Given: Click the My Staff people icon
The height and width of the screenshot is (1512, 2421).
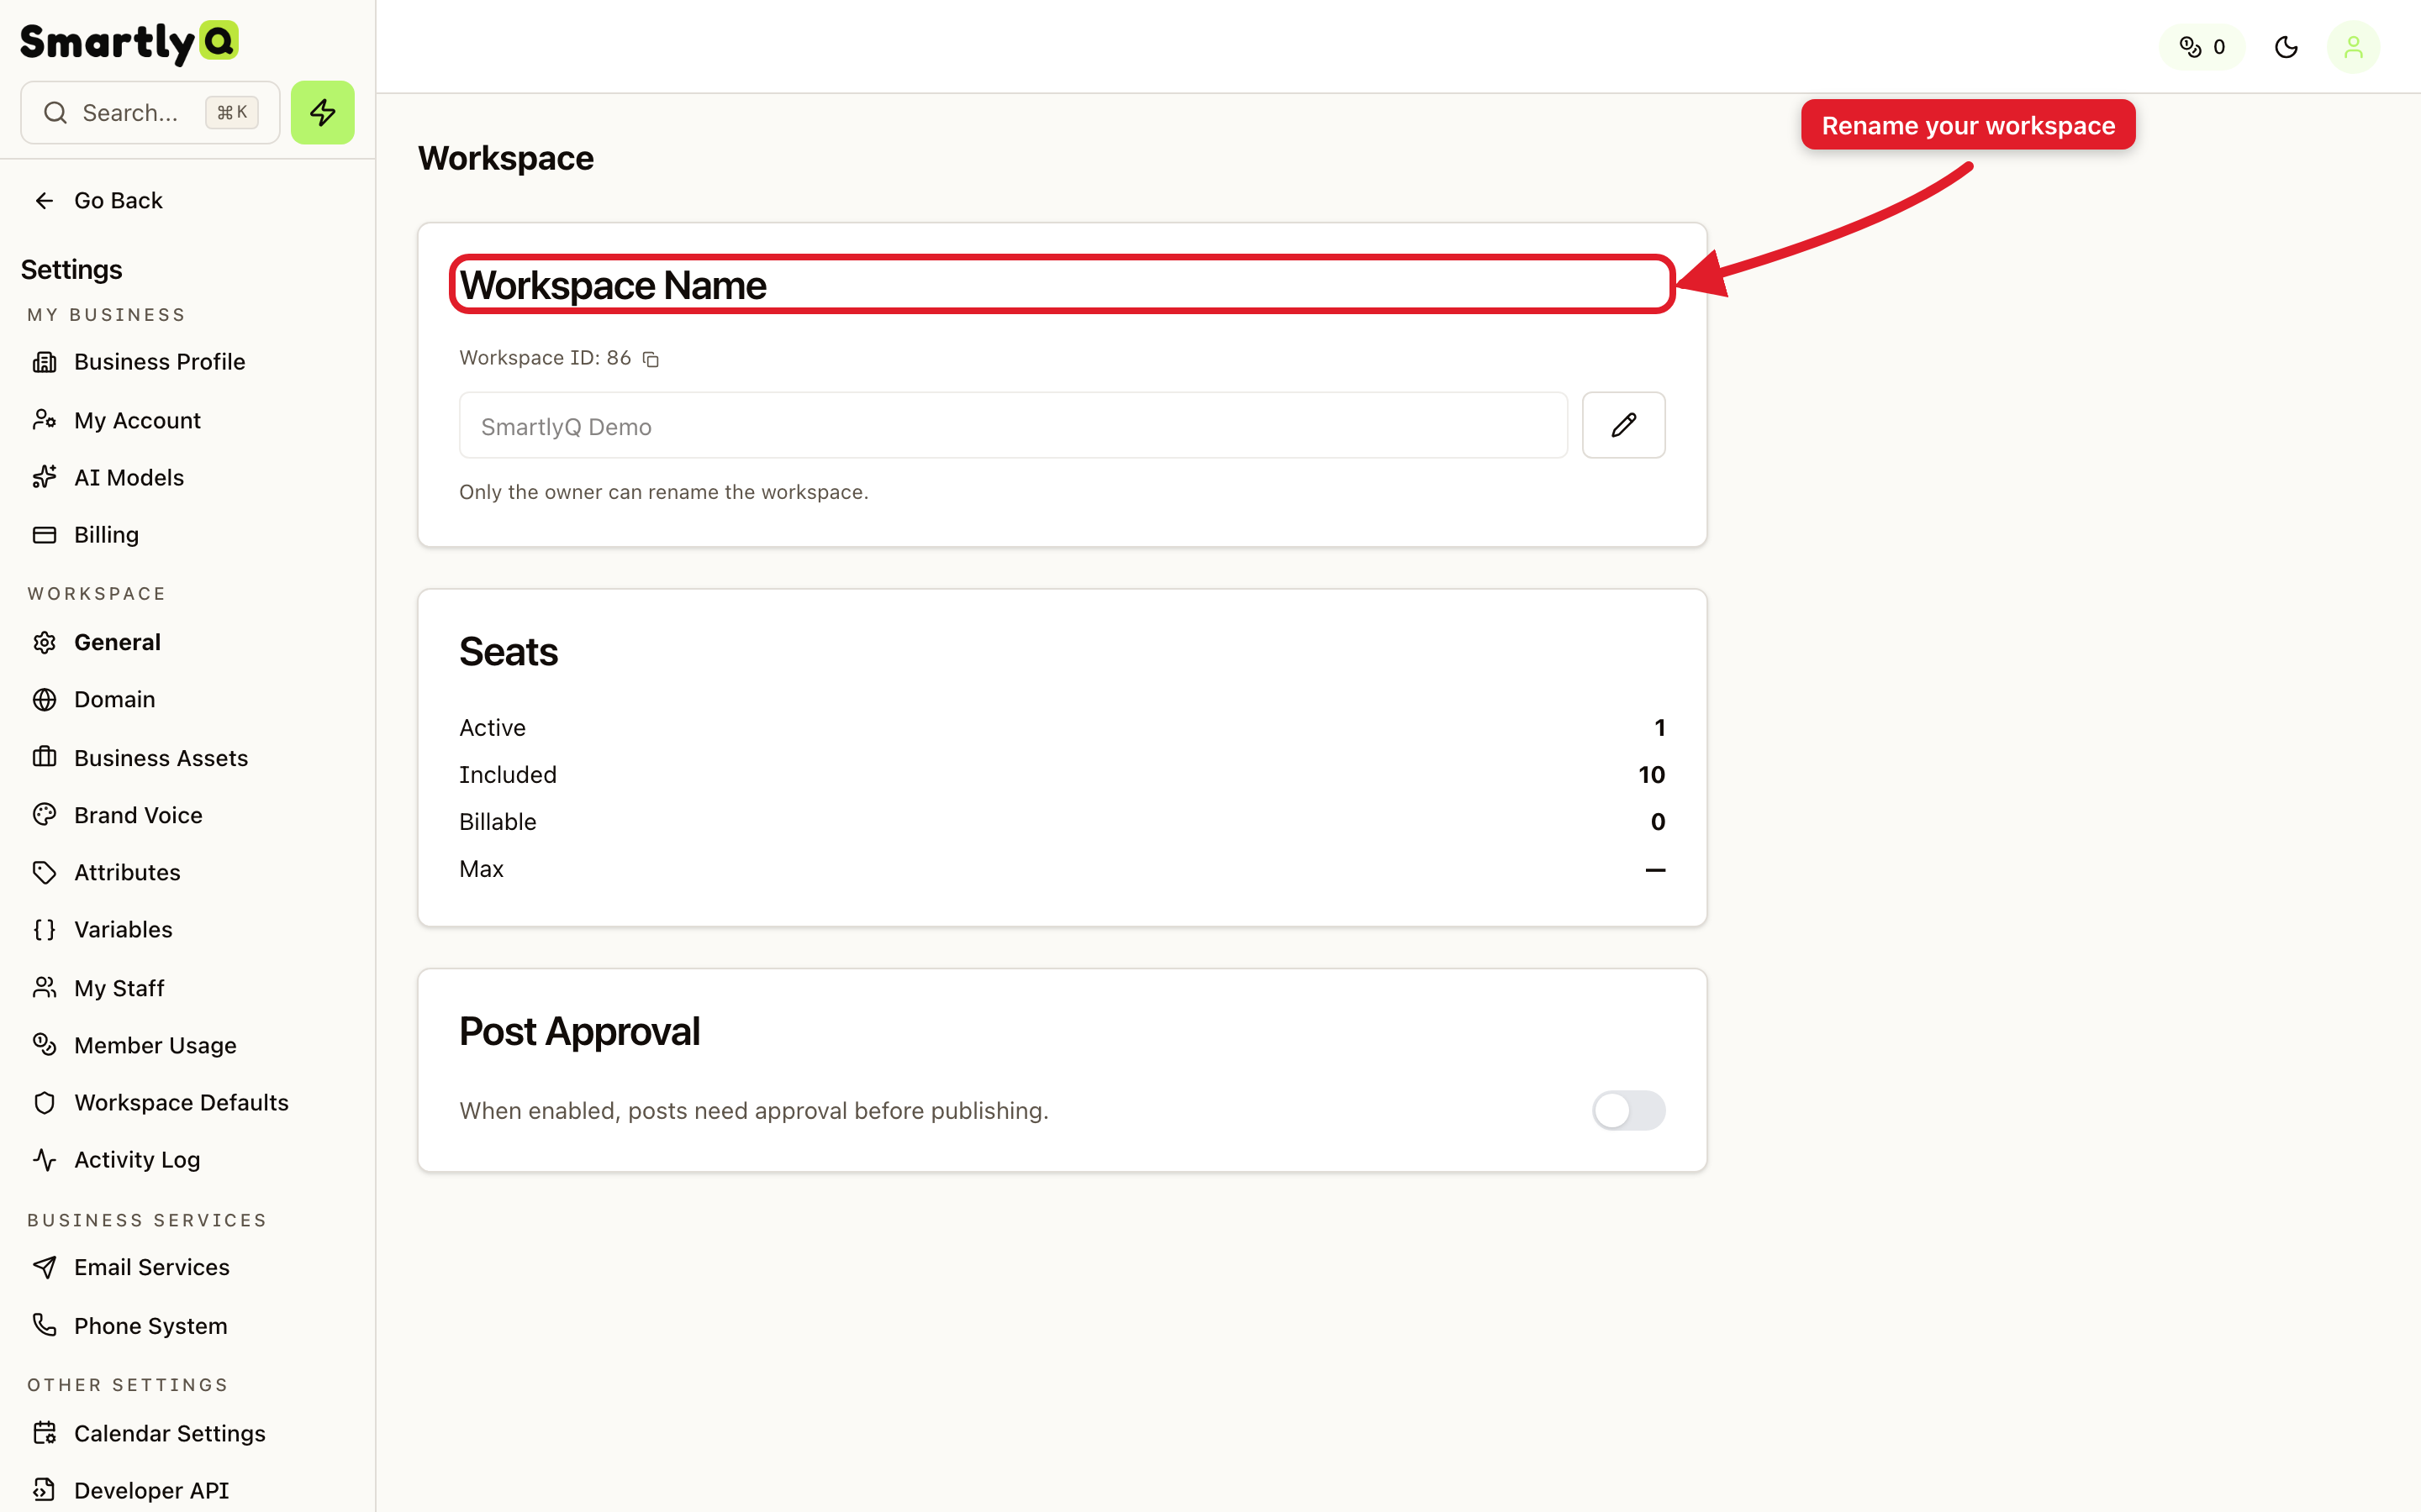Looking at the screenshot, I should coord(44,987).
